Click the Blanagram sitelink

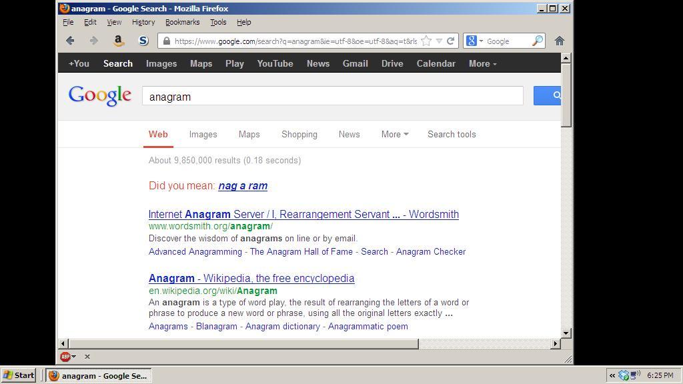[x=217, y=327]
